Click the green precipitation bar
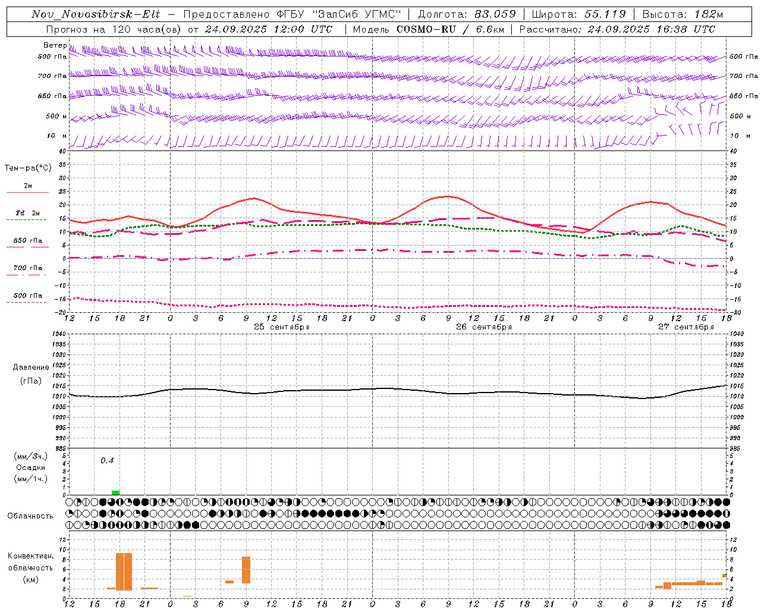The image size is (761, 609). click(115, 492)
